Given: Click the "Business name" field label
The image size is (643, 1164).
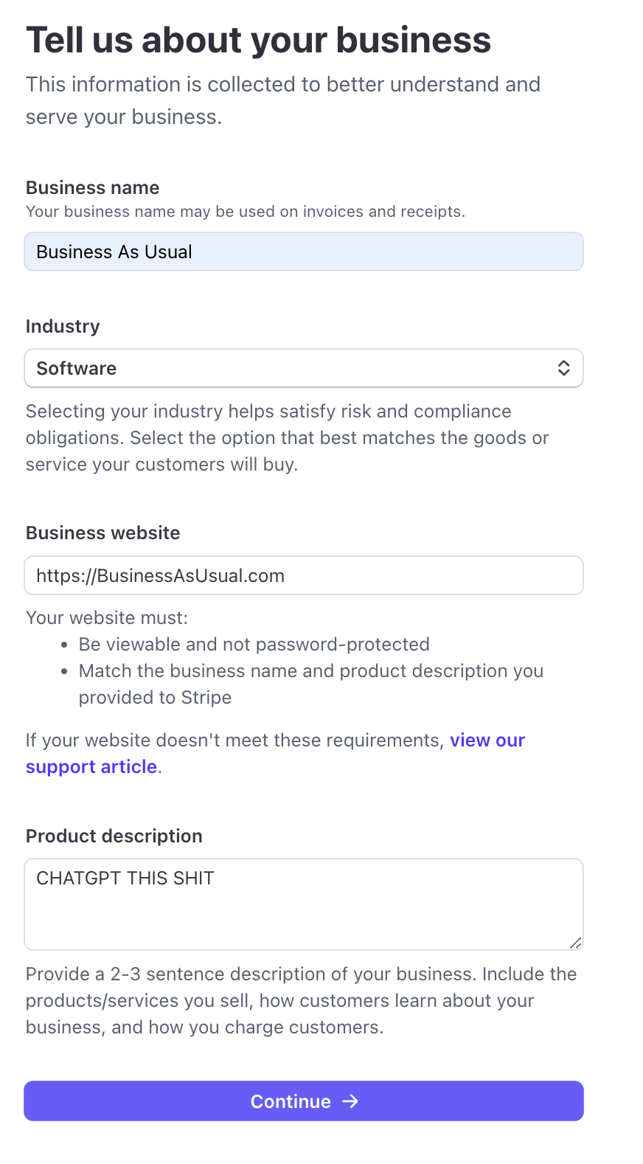Looking at the screenshot, I should pyautogui.click(x=93, y=188).
